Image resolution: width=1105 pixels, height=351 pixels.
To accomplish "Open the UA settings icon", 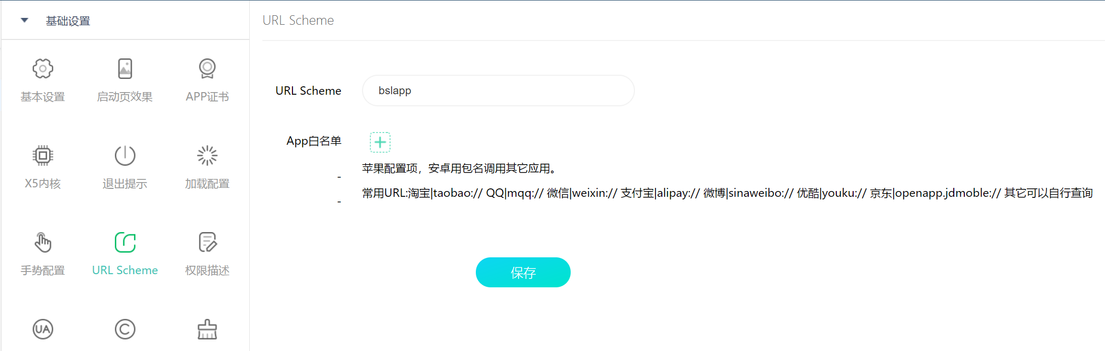I will point(43,329).
